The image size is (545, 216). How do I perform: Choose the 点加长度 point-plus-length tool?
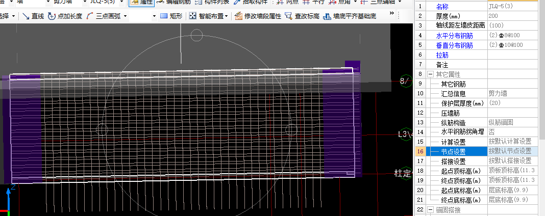[65, 16]
